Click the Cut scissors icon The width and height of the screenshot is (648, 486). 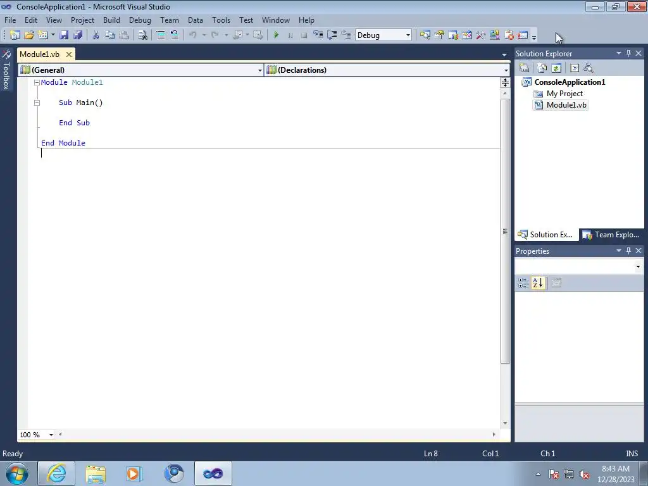(96, 35)
